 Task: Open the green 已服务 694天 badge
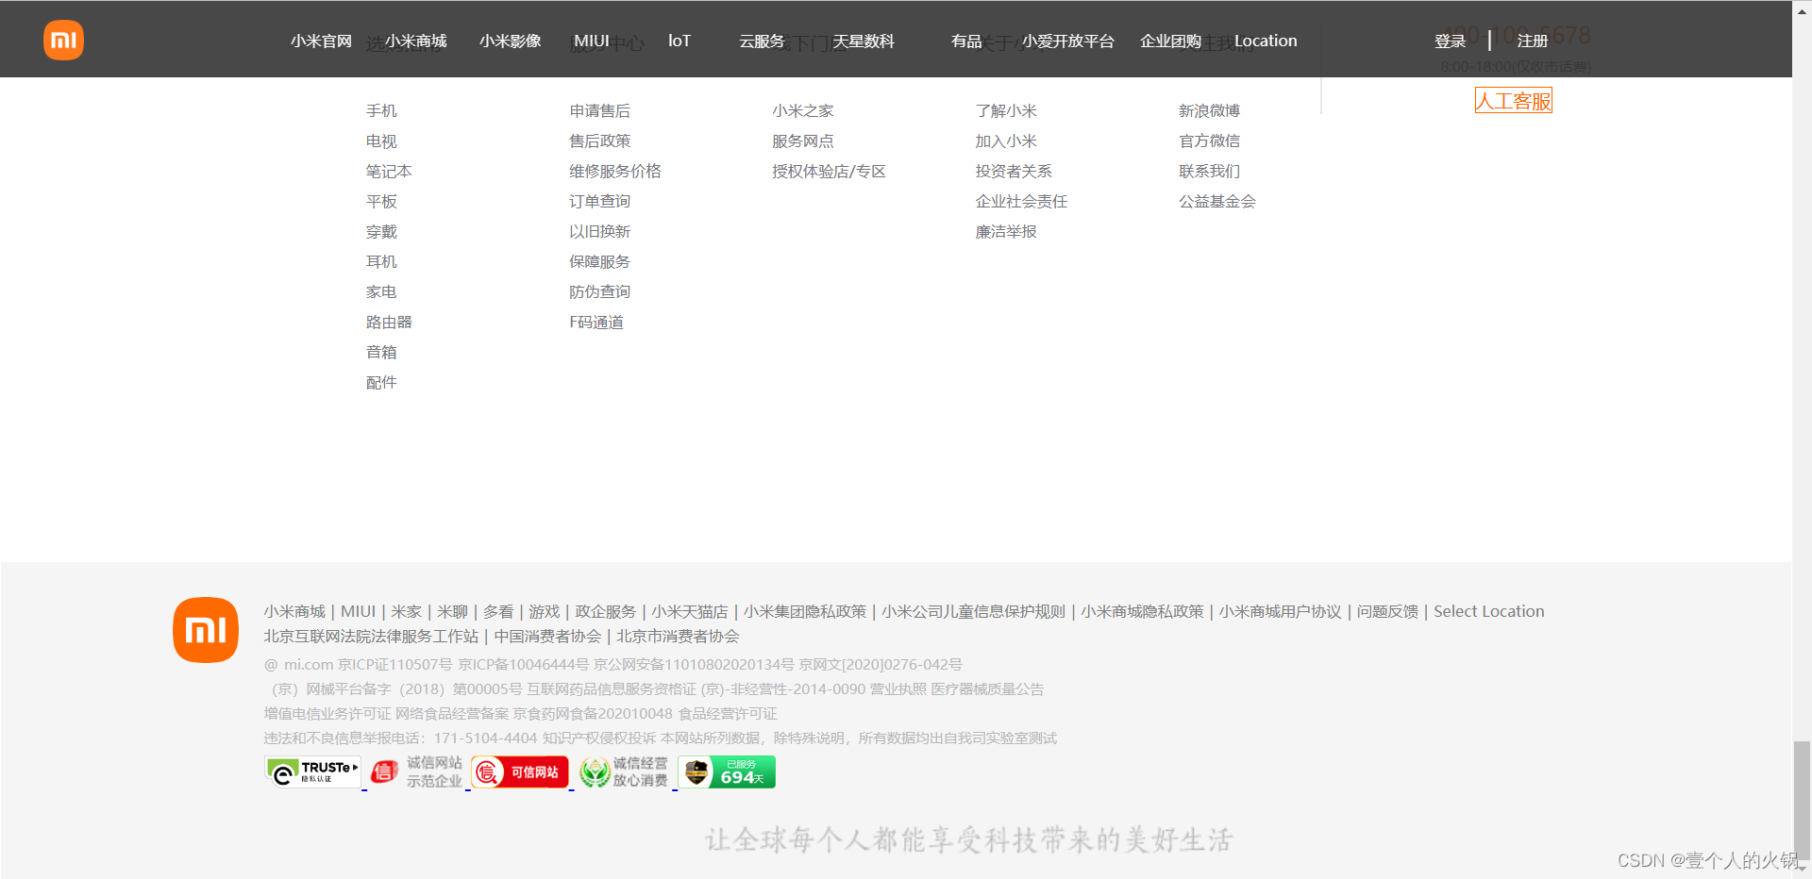click(727, 772)
